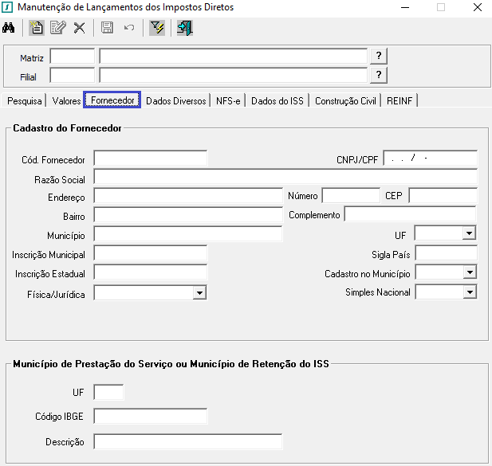Click the Filial help question mark button
Image resolution: width=492 pixels, height=466 pixels.
379,75
